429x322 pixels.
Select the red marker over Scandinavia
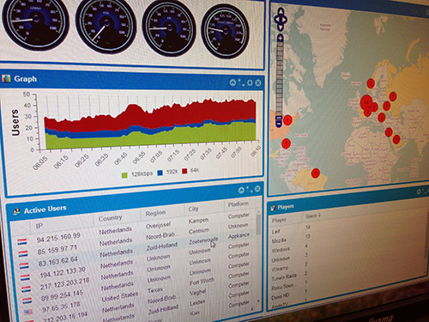click(x=371, y=83)
